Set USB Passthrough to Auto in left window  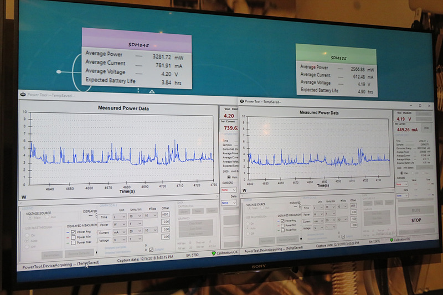click(x=27, y=241)
